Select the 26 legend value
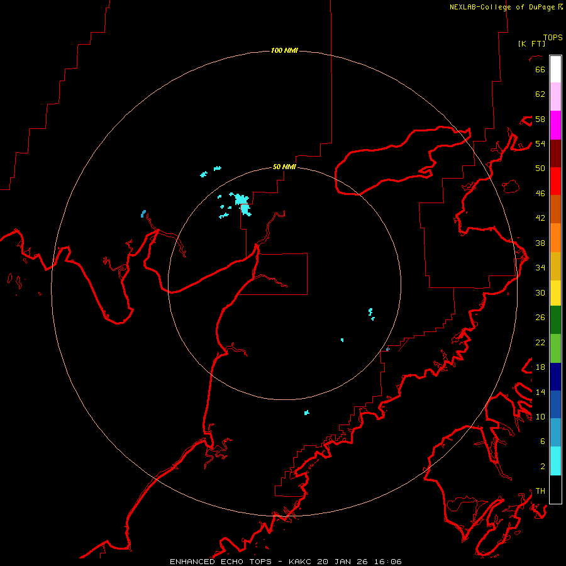The width and height of the screenshot is (566, 566). pos(540,318)
